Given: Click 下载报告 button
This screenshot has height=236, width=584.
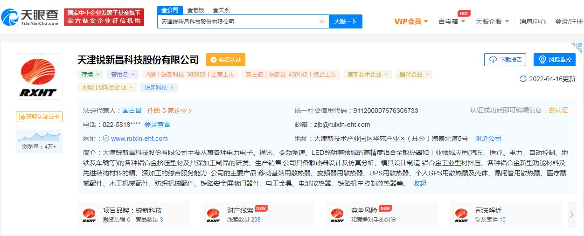Looking at the screenshot, I should point(505,60).
